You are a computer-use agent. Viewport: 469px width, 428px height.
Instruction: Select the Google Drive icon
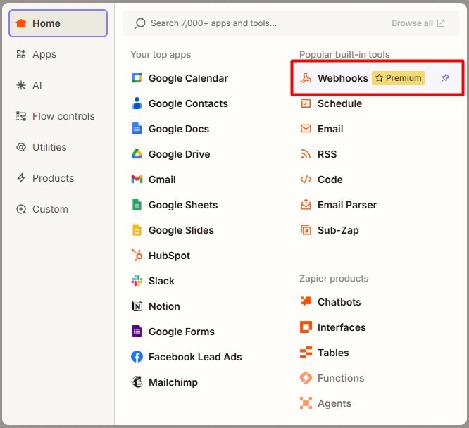(137, 154)
